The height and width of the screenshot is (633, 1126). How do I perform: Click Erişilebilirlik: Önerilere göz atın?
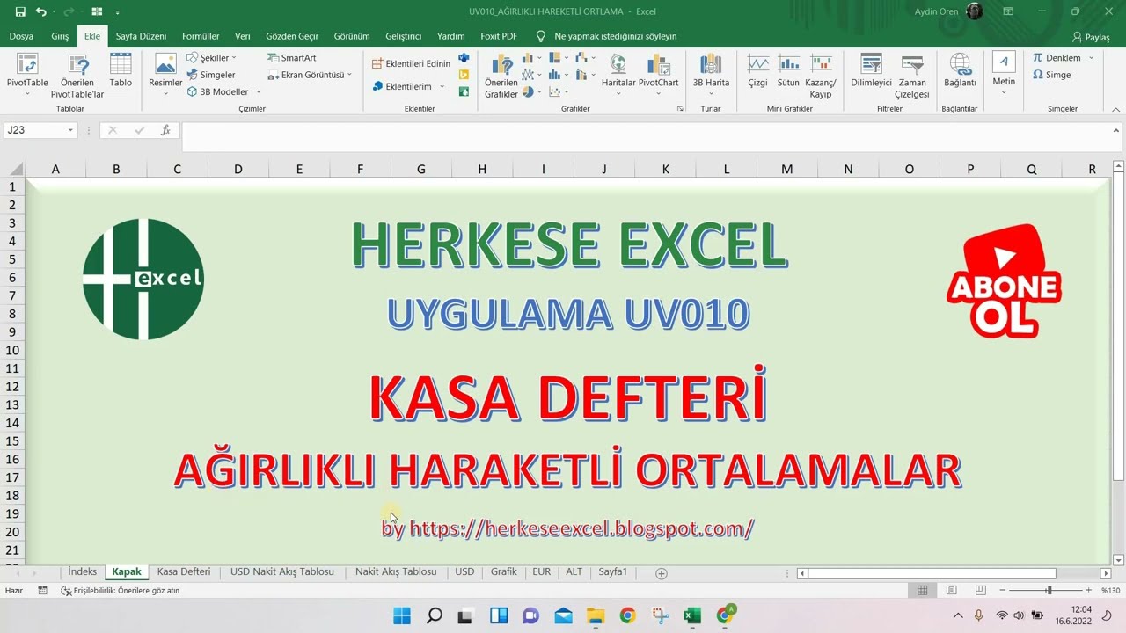pos(120,591)
